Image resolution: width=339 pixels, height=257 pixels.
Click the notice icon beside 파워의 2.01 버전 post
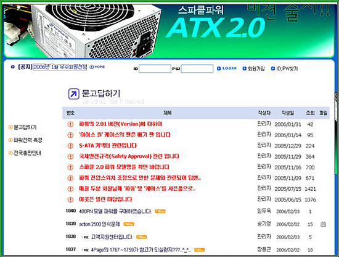70,124
